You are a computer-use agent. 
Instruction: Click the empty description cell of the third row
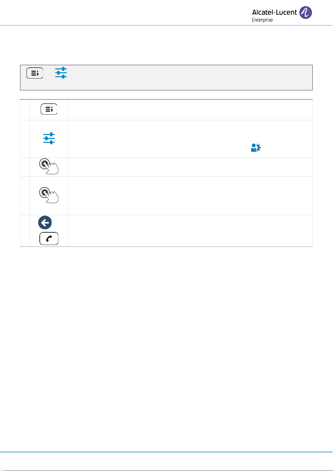tap(190, 167)
